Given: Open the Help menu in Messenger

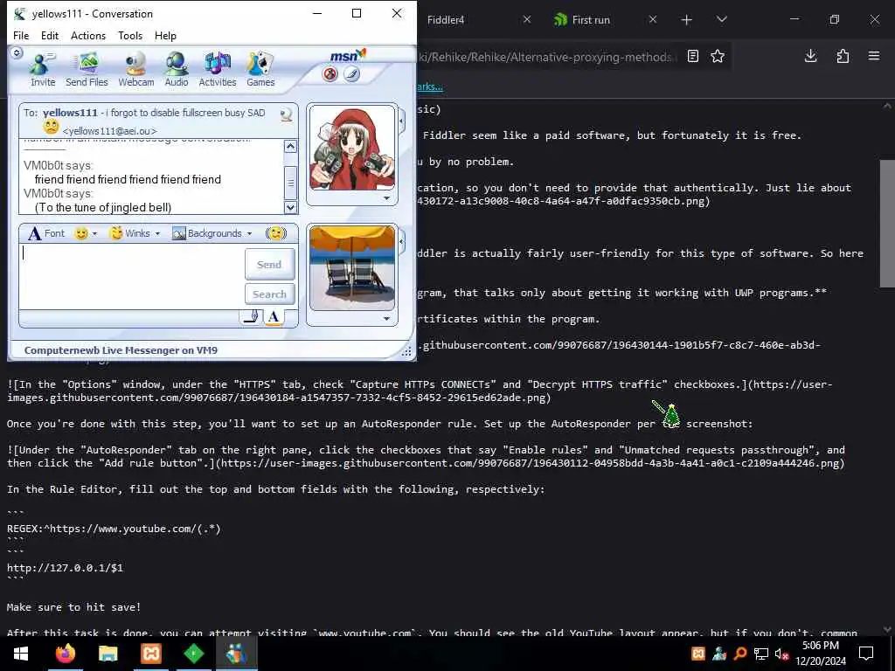Looking at the screenshot, I should 165,35.
